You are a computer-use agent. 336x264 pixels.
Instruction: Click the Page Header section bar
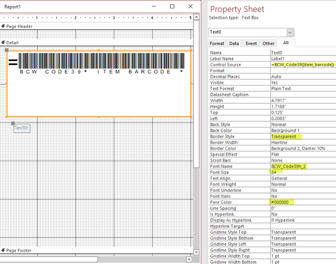[97, 26]
